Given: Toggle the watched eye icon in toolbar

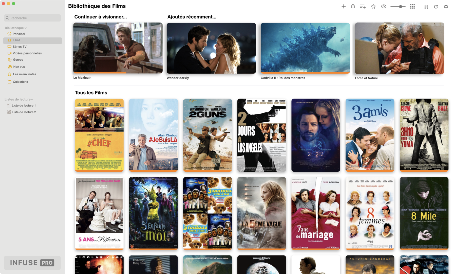Looking at the screenshot, I should (384, 7).
